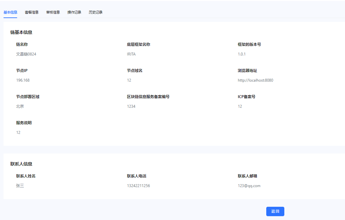
Task: Select the email 123@qq.com
Action: 249,186
